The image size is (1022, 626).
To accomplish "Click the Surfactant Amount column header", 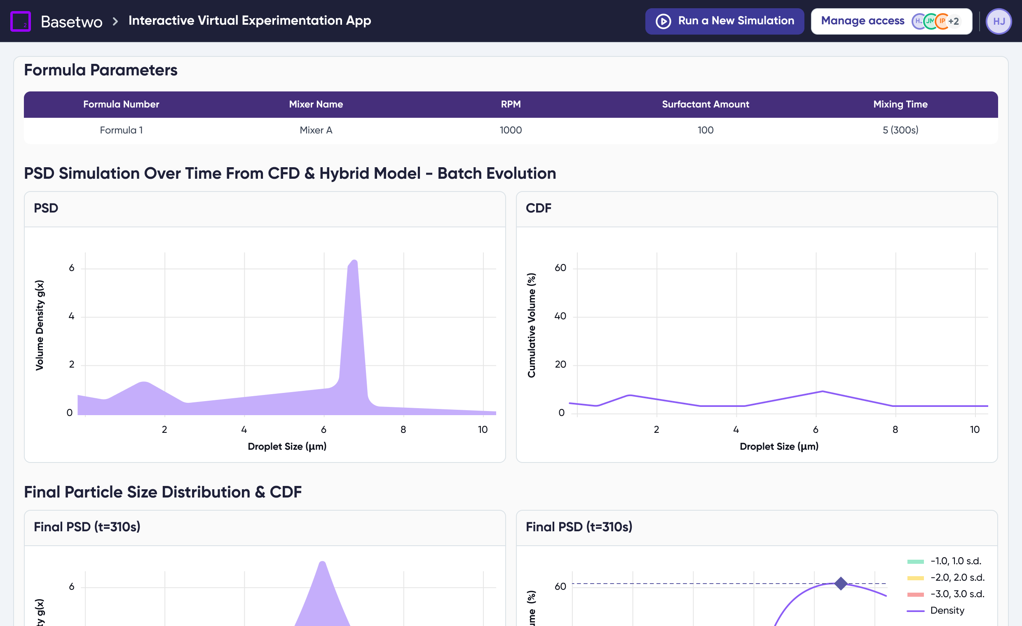I will 706,104.
